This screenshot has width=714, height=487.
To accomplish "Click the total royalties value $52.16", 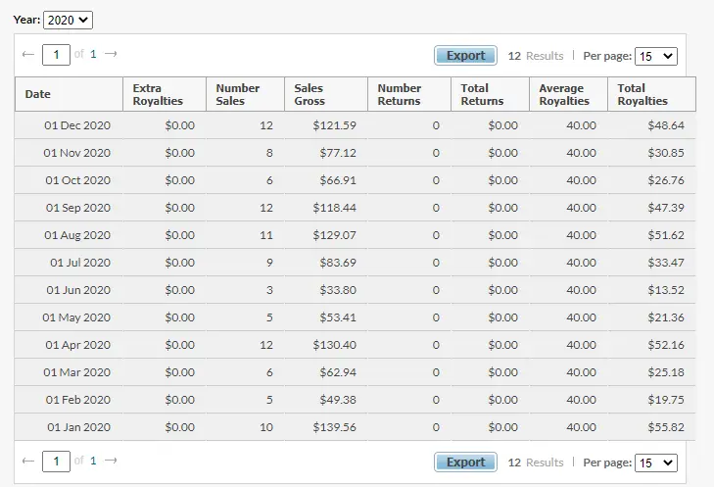I will [x=666, y=345].
